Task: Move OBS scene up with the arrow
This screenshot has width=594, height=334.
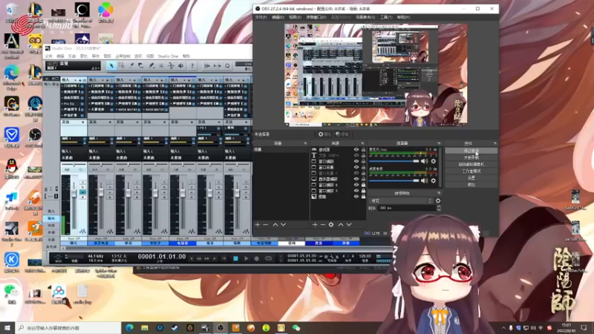Action: 275,225
